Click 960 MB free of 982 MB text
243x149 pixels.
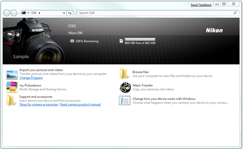[140, 43]
